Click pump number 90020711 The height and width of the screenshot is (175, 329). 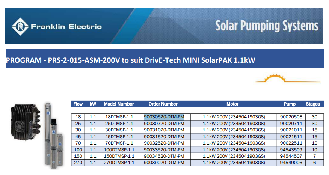tap(291, 124)
